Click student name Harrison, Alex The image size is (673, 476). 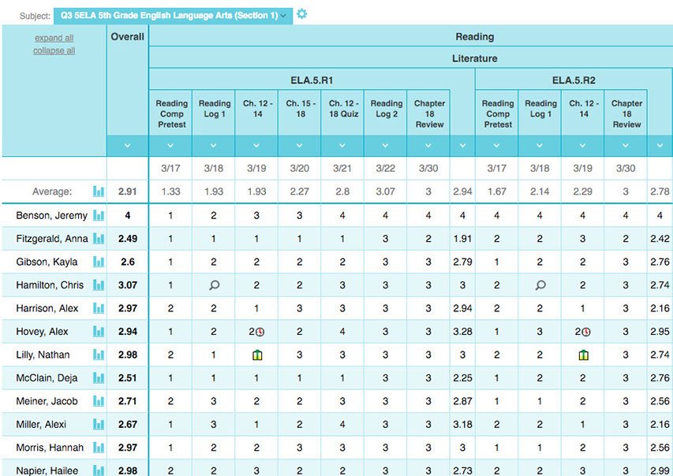coord(47,308)
